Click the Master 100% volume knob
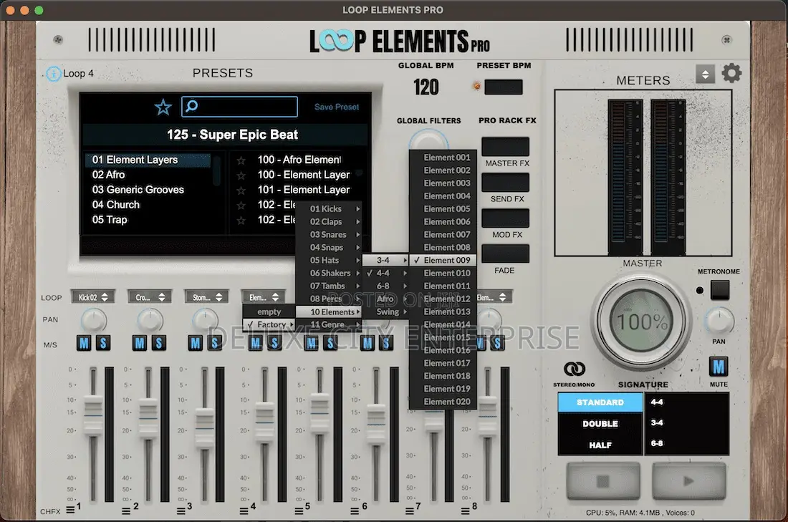 pyautogui.click(x=641, y=322)
